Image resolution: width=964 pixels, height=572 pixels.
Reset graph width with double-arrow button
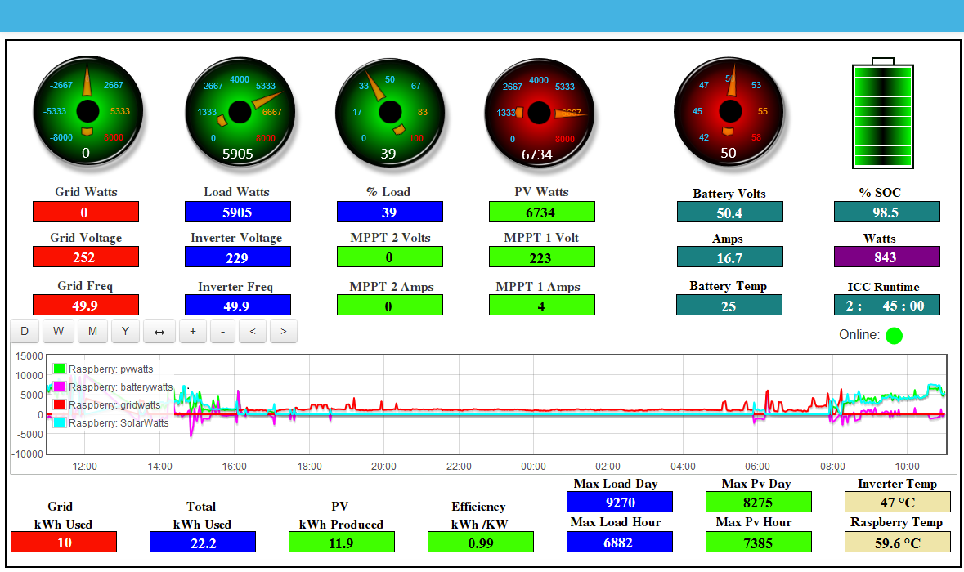pyautogui.click(x=159, y=332)
